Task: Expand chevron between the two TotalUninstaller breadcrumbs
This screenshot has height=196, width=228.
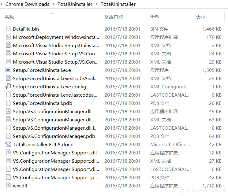Action: click(96, 4)
